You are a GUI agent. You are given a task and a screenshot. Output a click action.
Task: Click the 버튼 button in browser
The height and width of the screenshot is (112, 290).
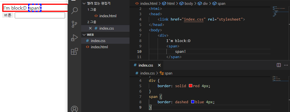coord(8,16)
